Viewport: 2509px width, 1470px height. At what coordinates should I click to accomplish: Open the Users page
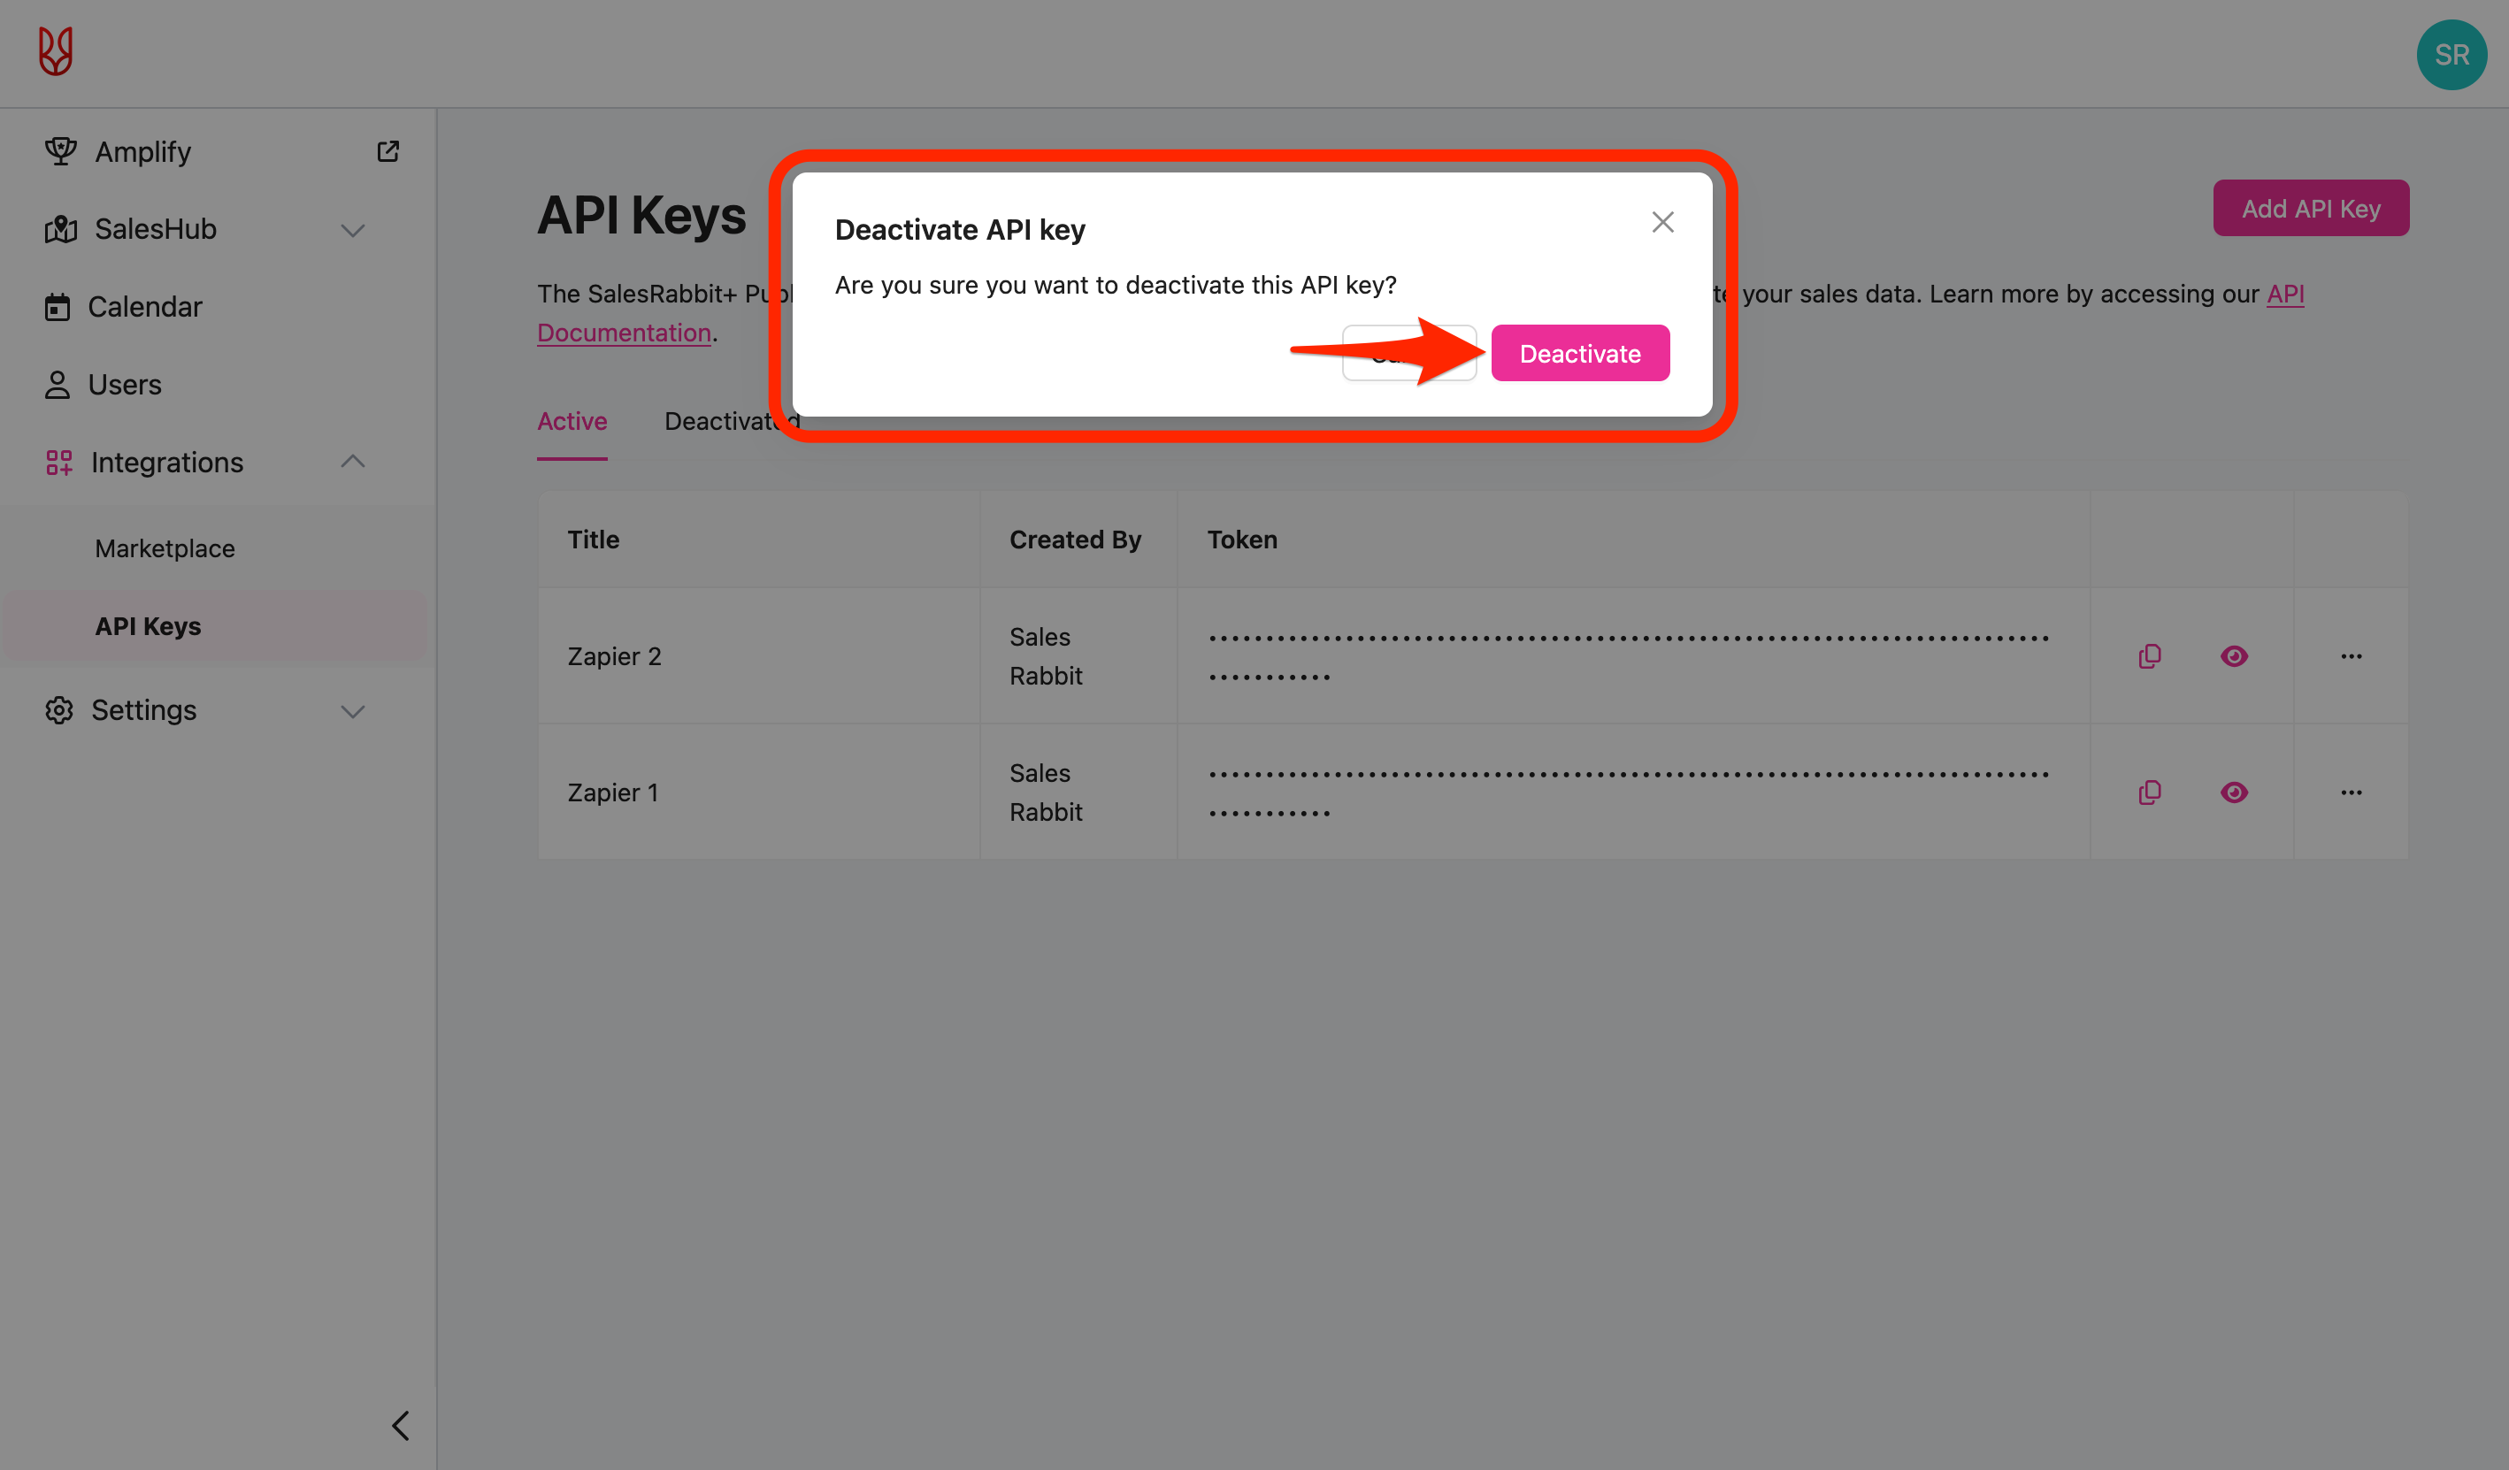124,384
